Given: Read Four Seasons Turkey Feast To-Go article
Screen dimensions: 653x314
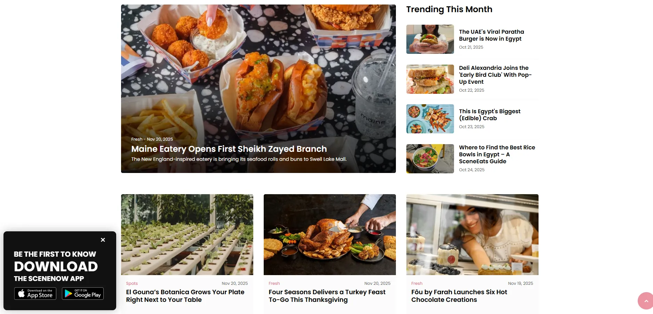Looking at the screenshot, I should point(327,296).
